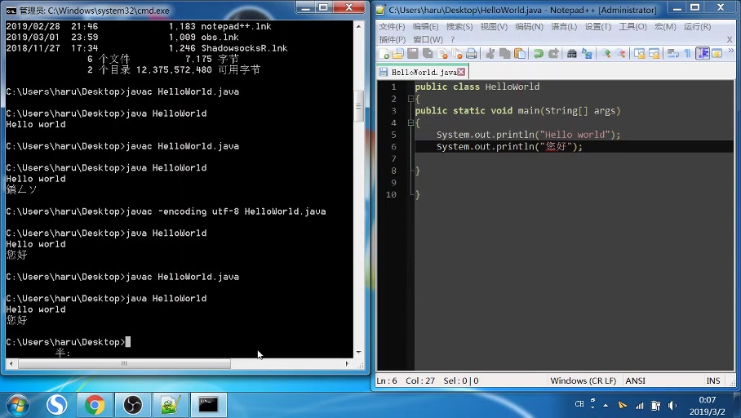The width and height of the screenshot is (741, 418).
Task: Toggle the Indent Guide toolbar button
Action: pyautogui.click(x=703, y=53)
